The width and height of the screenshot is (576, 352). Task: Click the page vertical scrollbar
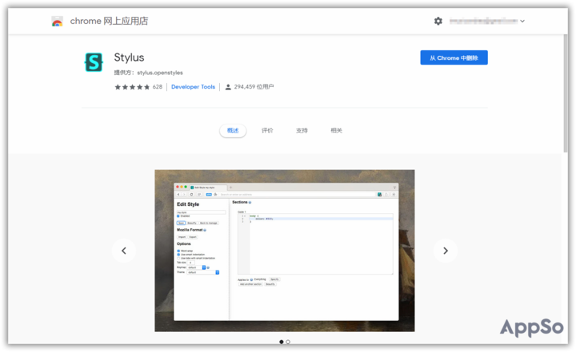click(565, 93)
